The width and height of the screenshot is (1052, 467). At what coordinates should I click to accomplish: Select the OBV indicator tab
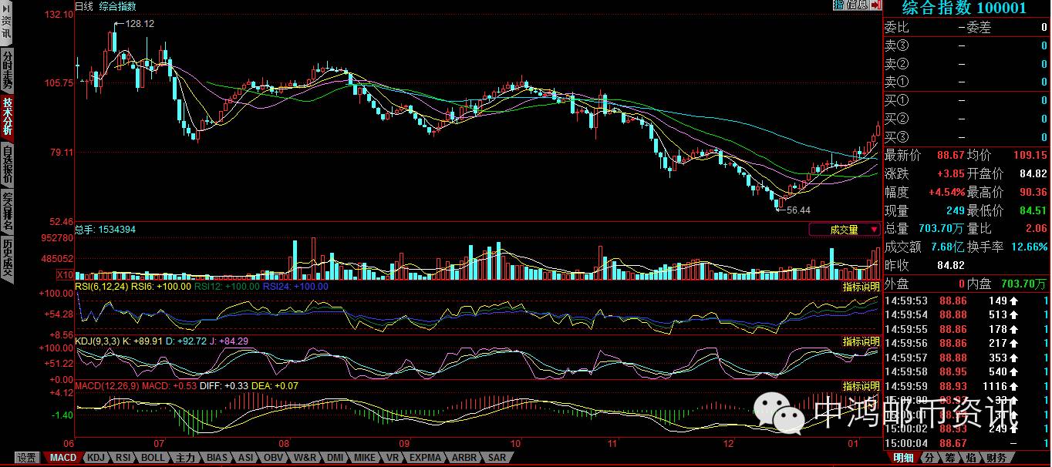click(x=274, y=458)
